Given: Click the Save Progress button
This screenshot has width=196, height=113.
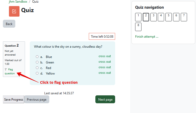Looking at the screenshot, I should click(x=14, y=99).
